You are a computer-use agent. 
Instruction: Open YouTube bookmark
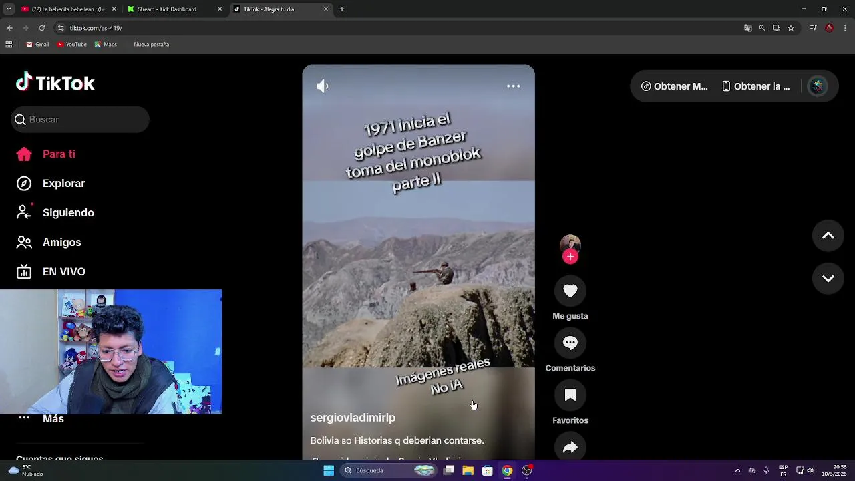click(71, 45)
